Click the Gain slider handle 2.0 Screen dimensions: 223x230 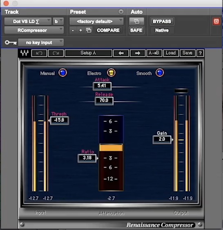[162, 139]
